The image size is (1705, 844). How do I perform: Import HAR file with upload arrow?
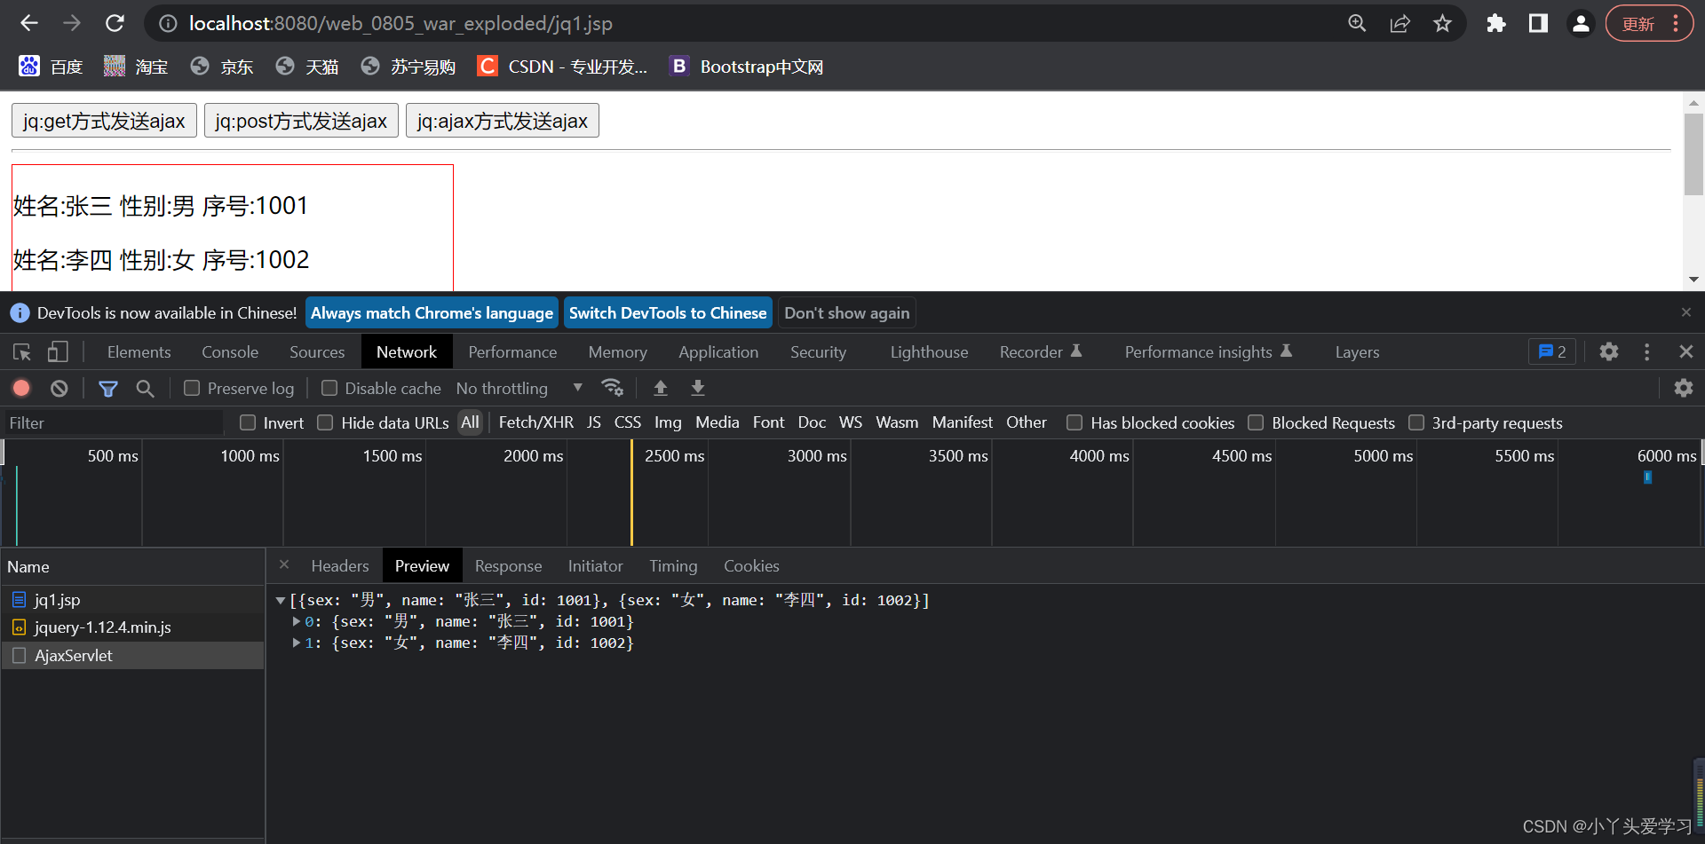pos(660,388)
